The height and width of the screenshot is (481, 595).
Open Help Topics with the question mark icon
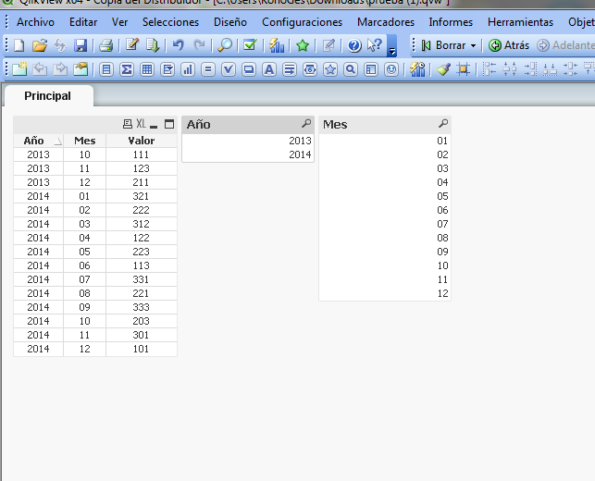pos(354,46)
